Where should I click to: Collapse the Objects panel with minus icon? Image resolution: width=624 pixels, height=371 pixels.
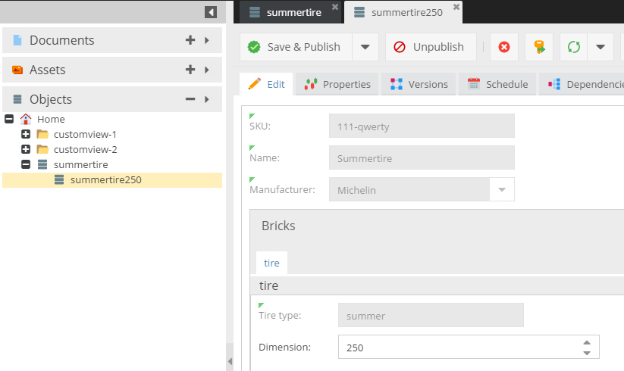tap(190, 99)
